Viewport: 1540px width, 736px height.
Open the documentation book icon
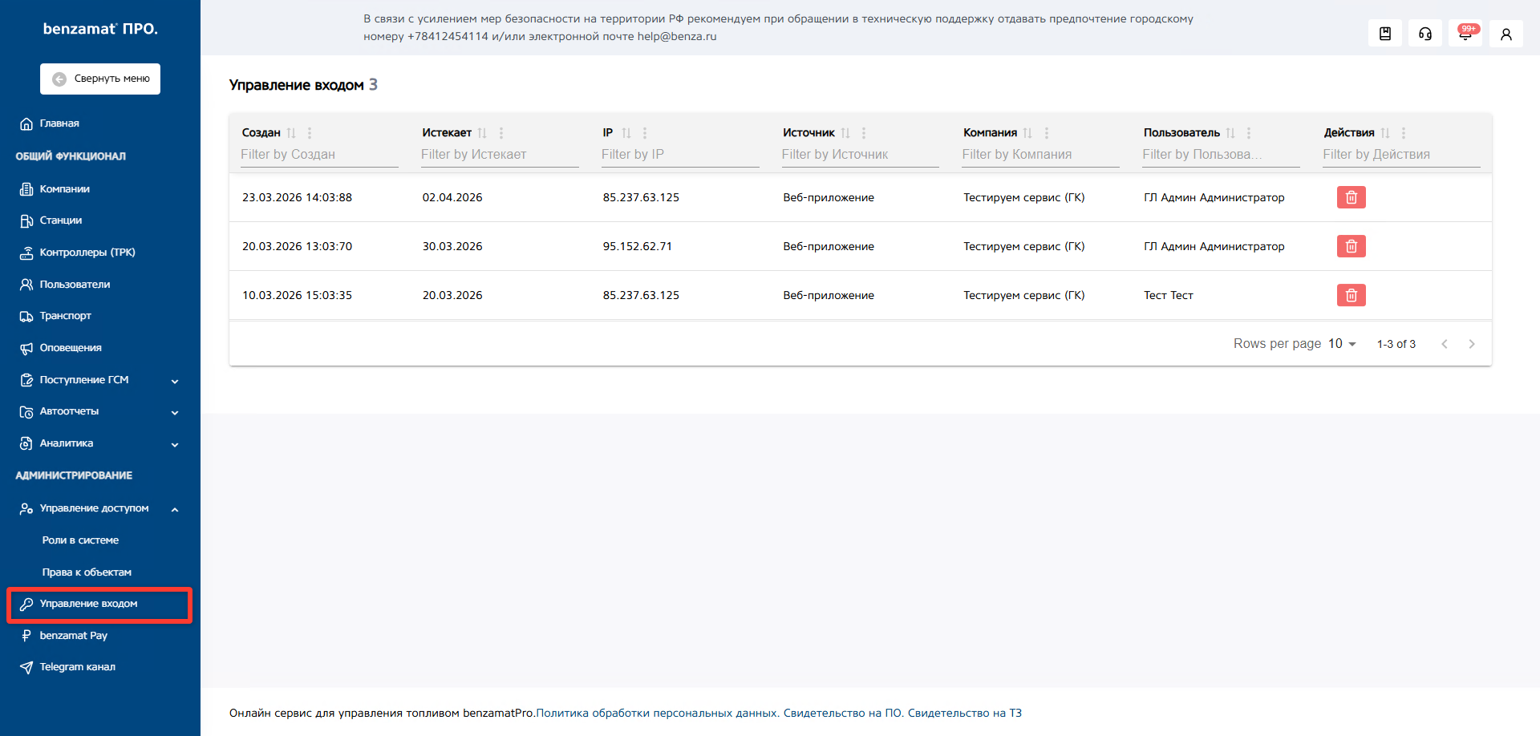pos(1384,34)
